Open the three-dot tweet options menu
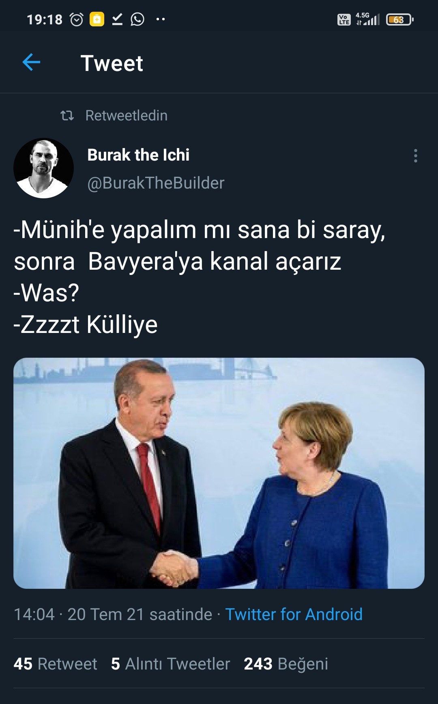This screenshot has height=704, width=438. tap(415, 156)
